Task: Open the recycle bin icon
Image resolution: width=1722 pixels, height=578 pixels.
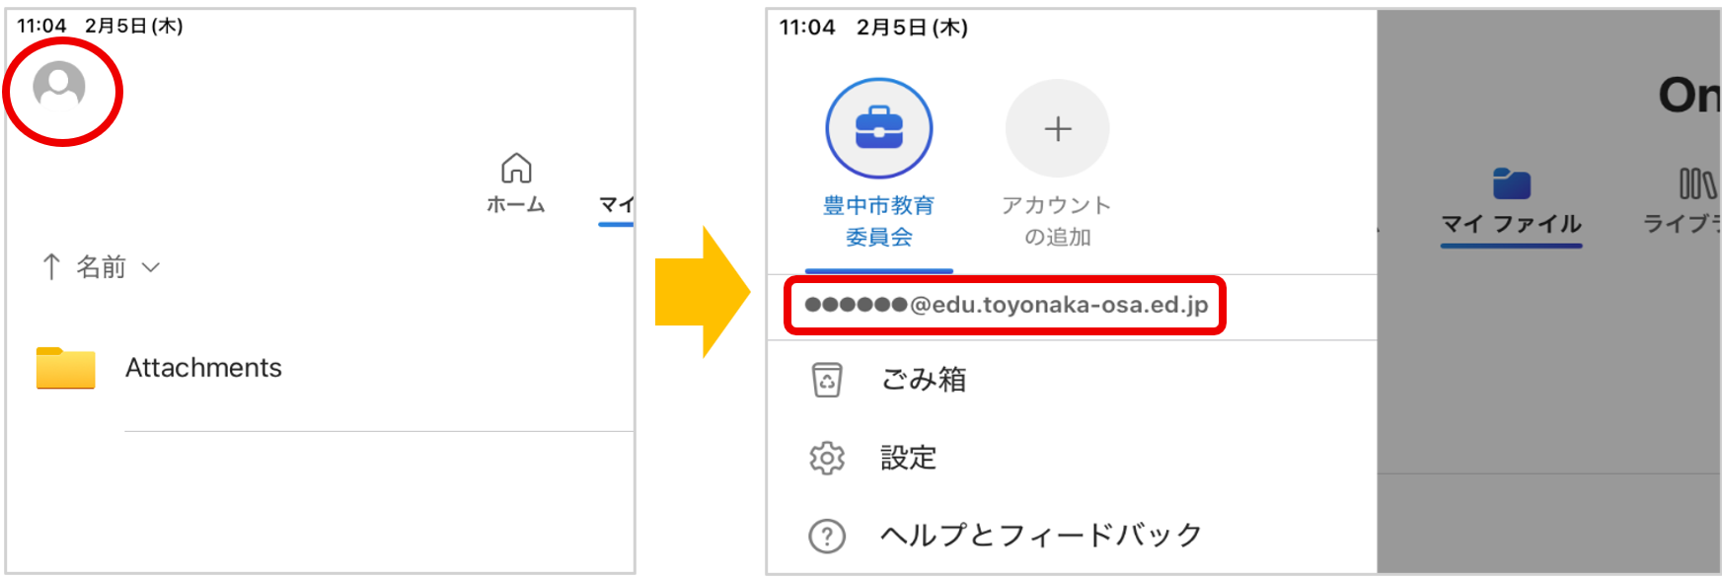Action: [x=827, y=380]
